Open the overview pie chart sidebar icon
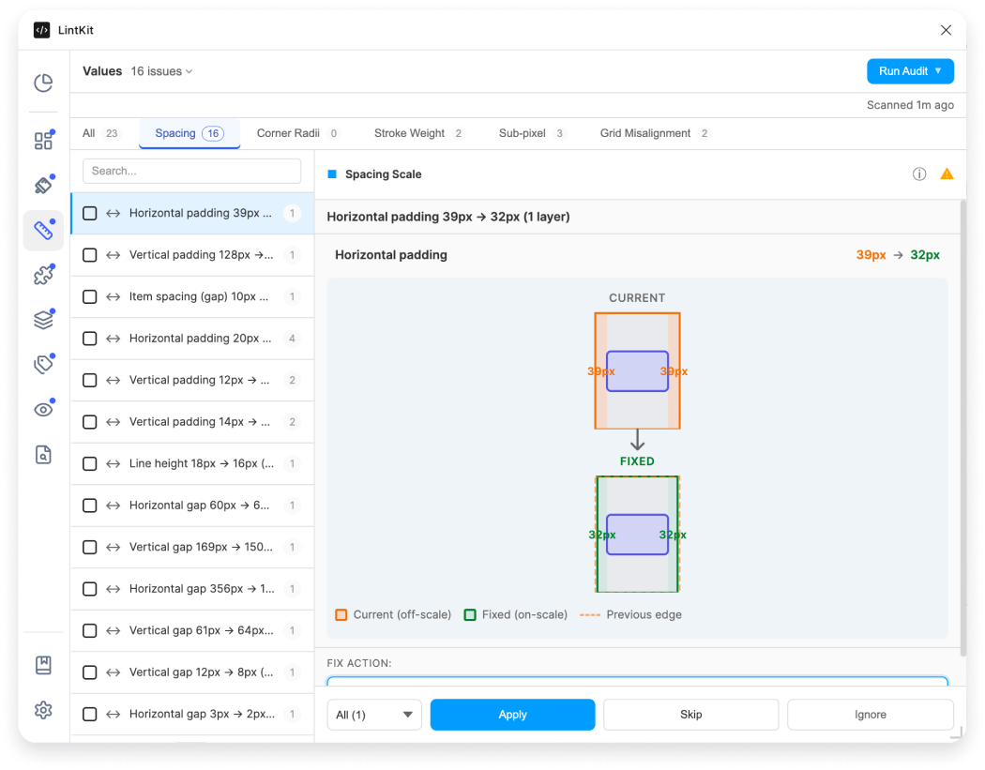This screenshot has height=770, width=985. tap(43, 83)
